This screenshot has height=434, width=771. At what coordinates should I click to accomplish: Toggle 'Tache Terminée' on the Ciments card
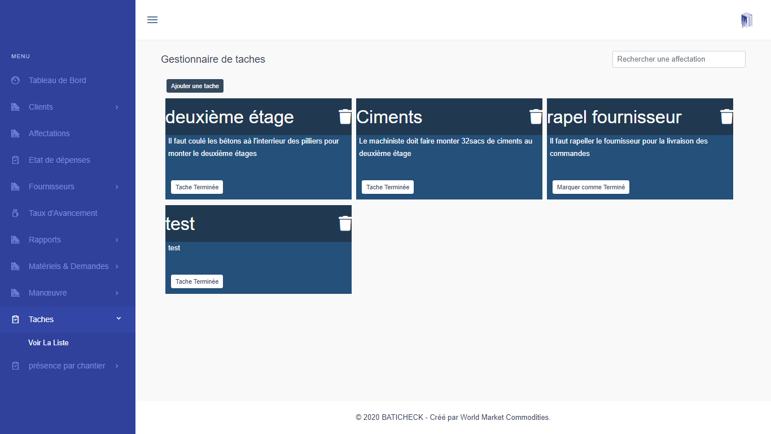(x=388, y=187)
